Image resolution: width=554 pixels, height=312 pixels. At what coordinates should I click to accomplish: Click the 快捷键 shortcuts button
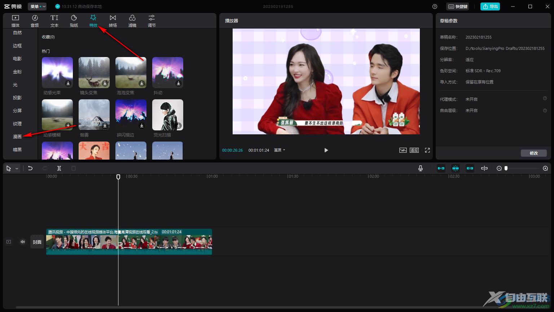coord(458,6)
